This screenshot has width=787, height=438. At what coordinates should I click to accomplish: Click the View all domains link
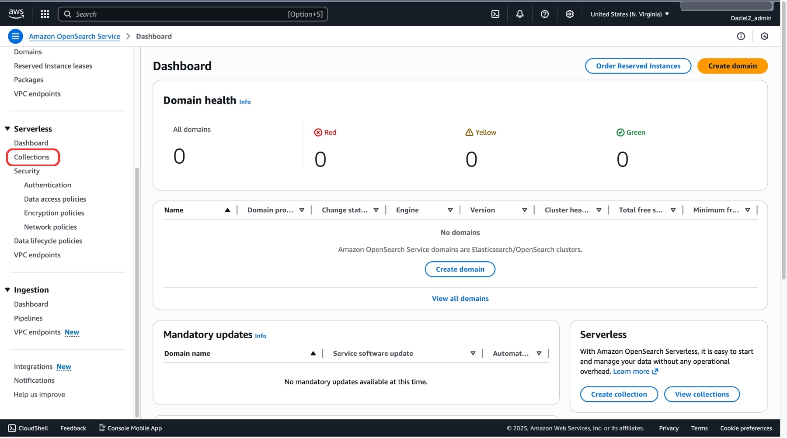click(460, 299)
